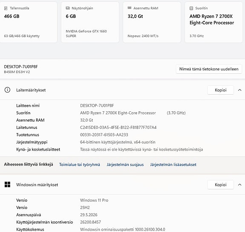Screen dimensions: 245x232
Task: Click the processor icon beside Suoritin card title
Action: click(191, 8)
